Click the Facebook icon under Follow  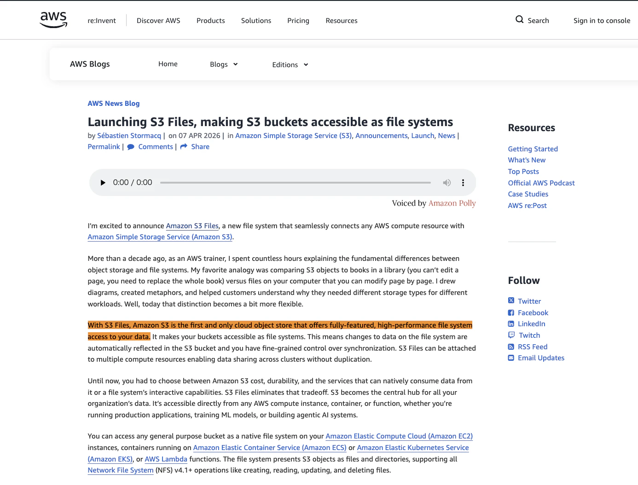coord(511,313)
